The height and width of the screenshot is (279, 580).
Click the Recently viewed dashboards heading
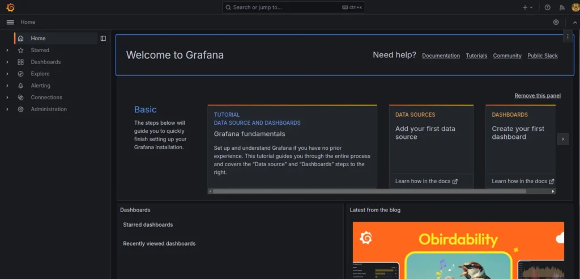[x=159, y=243]
